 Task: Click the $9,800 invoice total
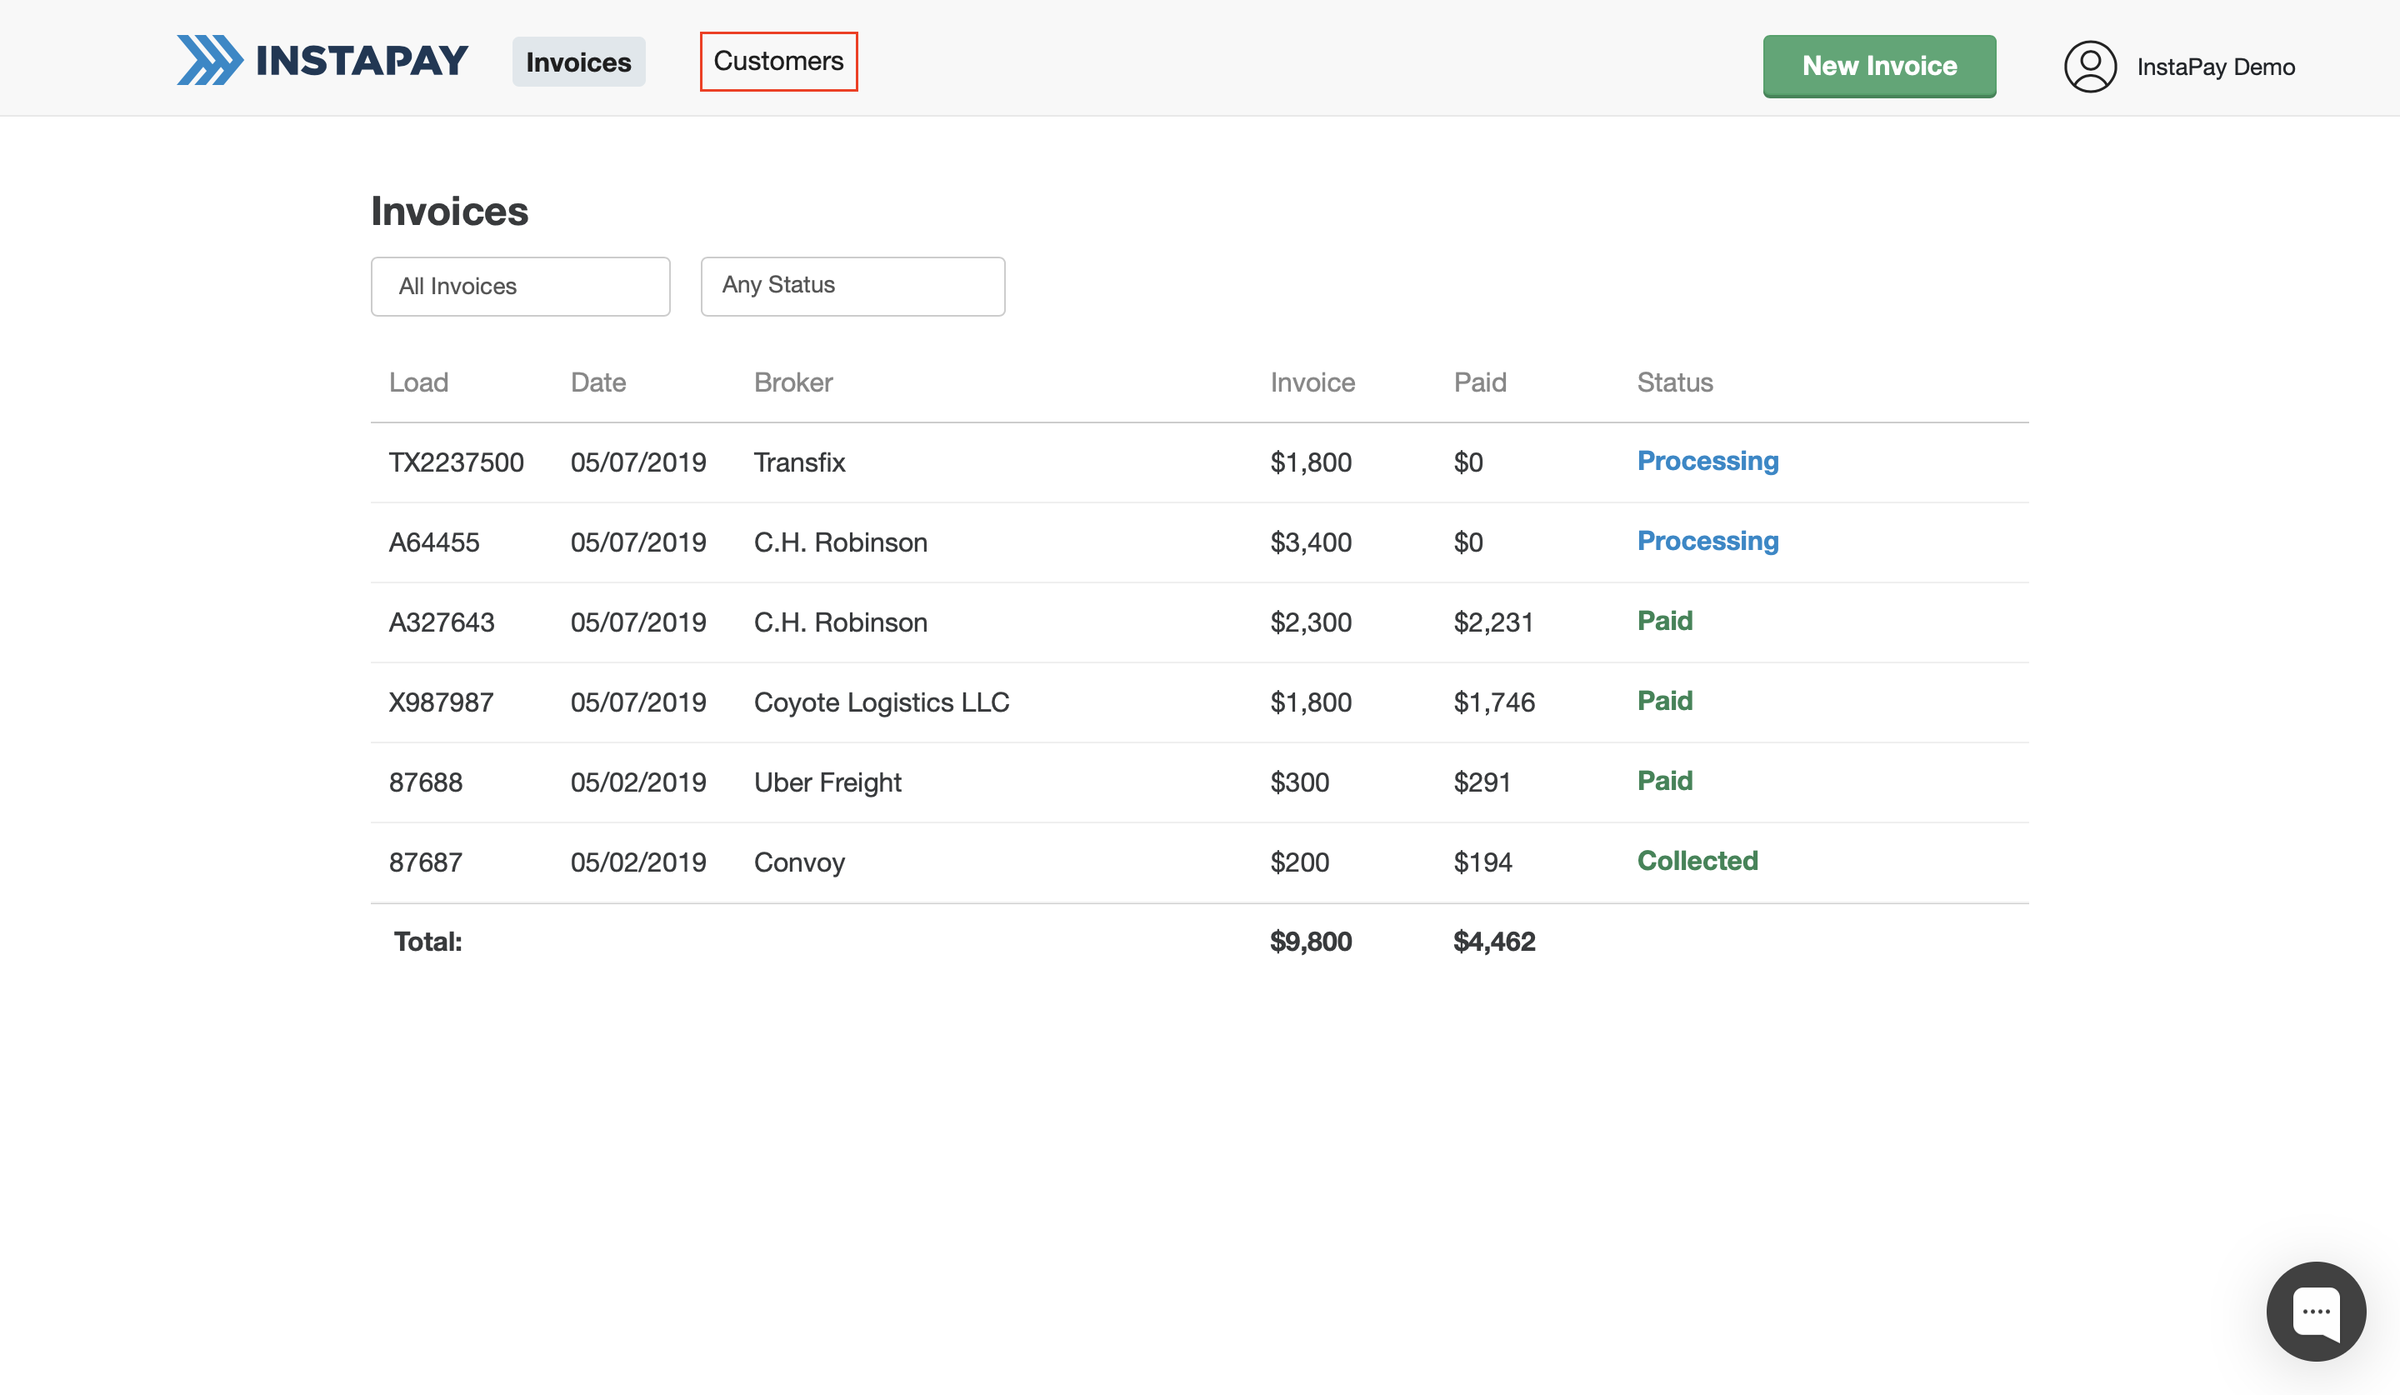click(x=1311, y=941)
